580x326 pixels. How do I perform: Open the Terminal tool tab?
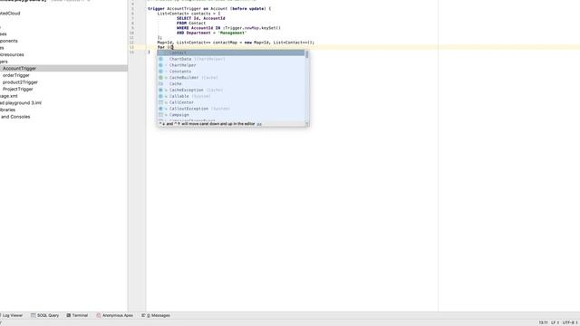point(77,315)
